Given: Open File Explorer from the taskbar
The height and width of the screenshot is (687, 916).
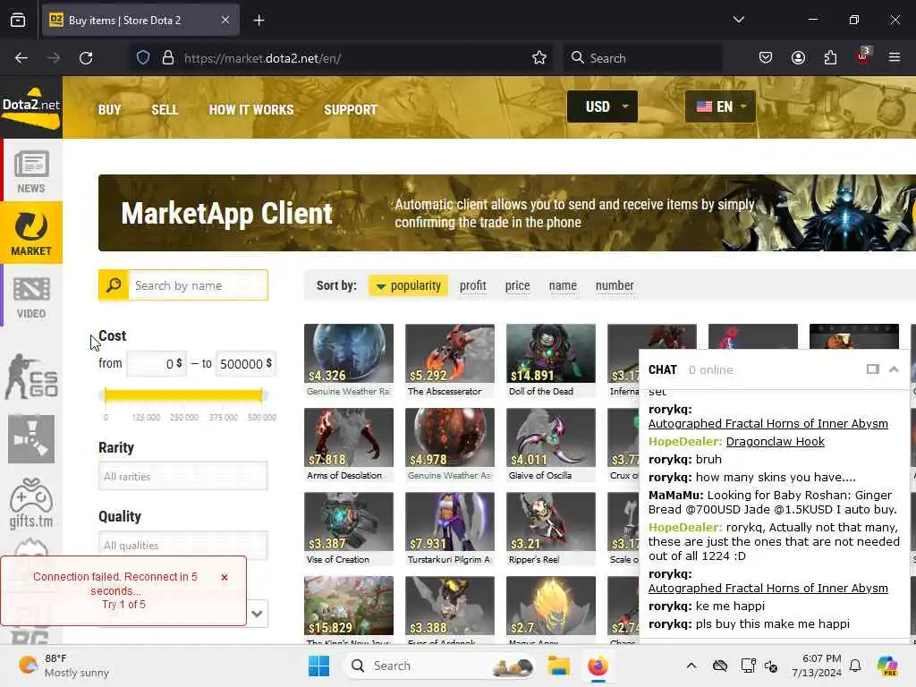Looking at the screenshot, I should click(x=558, y=666).
